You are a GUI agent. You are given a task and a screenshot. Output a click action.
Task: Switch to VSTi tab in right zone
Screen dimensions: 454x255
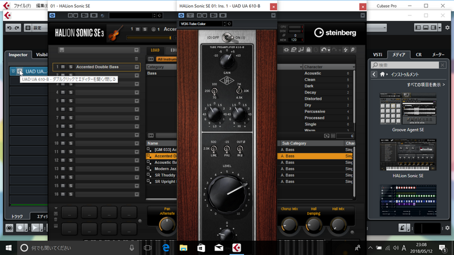[x=377, y=54]
